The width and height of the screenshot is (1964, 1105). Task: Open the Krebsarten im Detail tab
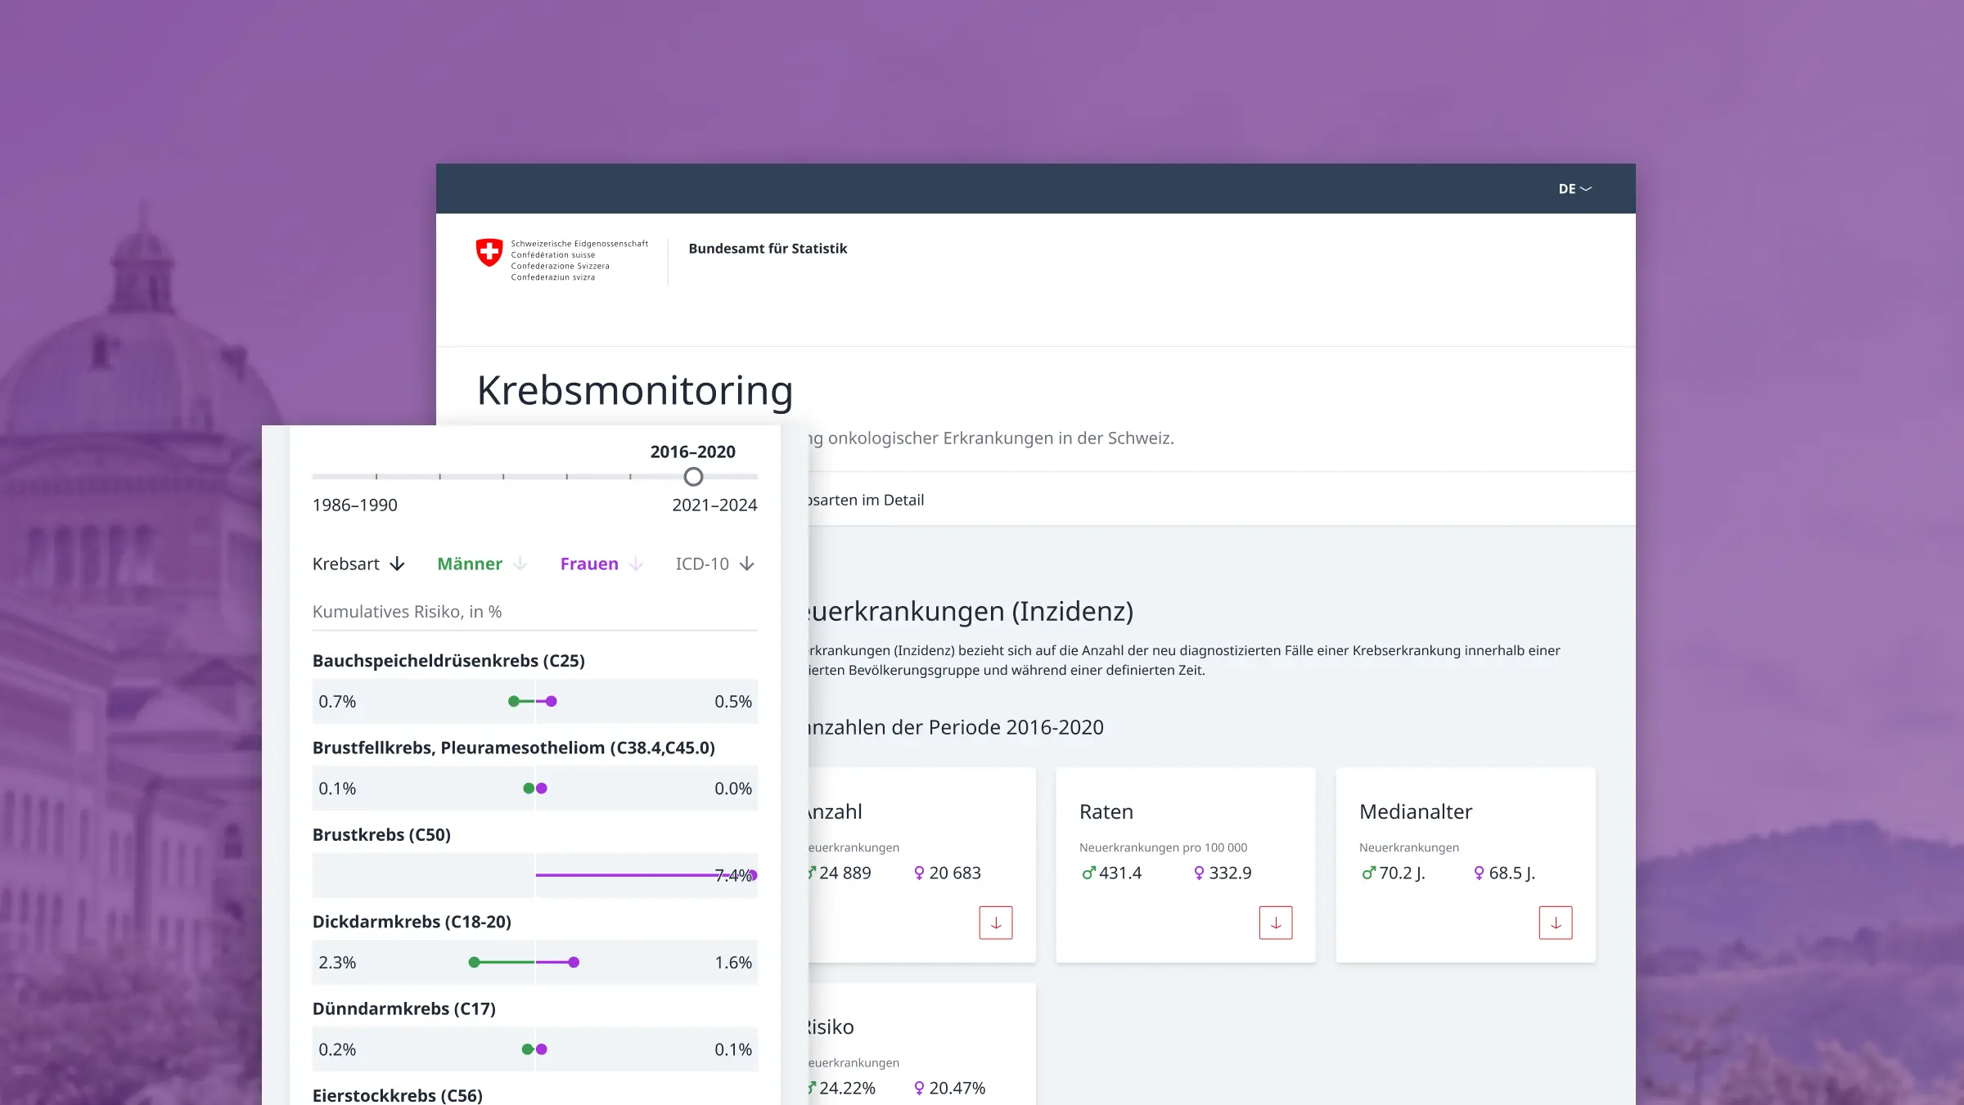(866, 500)
